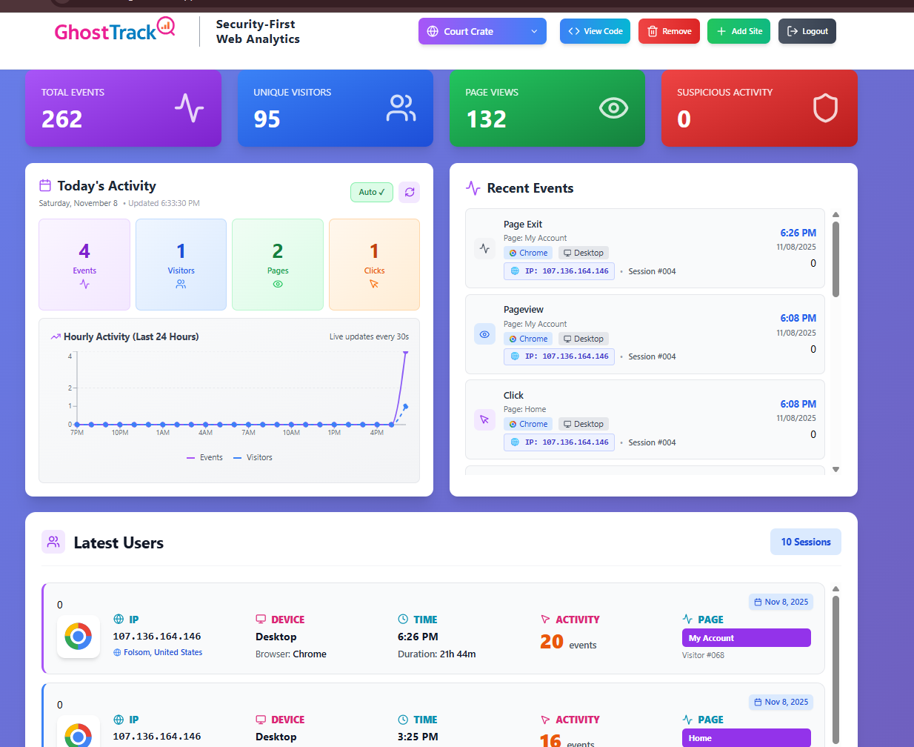This screenshot has height=747, width=914.
Task: Toggle Events series in chart legend
Action: coord(205,458)
